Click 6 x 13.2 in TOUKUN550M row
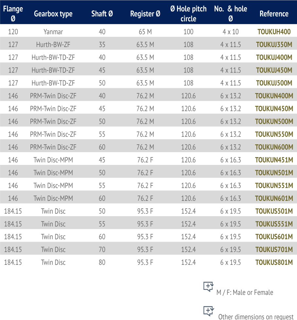Screen dimensions: 297x320 point(231,134)
